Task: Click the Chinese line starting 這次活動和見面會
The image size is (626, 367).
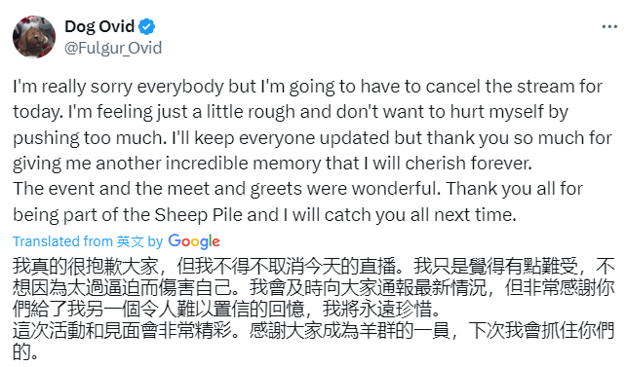Action: click(313, 330)
